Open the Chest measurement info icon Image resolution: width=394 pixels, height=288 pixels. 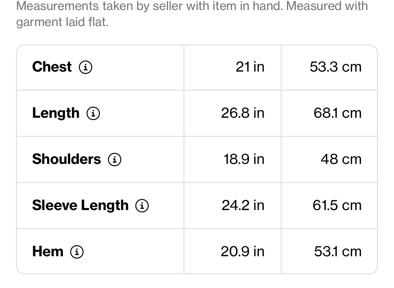[86, 67]
